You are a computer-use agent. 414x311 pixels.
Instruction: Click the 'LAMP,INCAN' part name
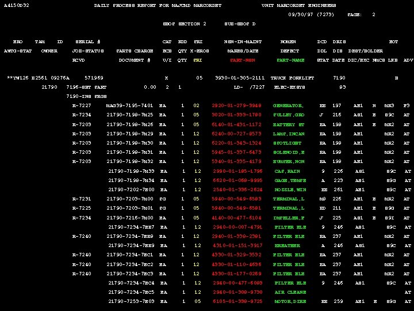[x=288, y=134]
